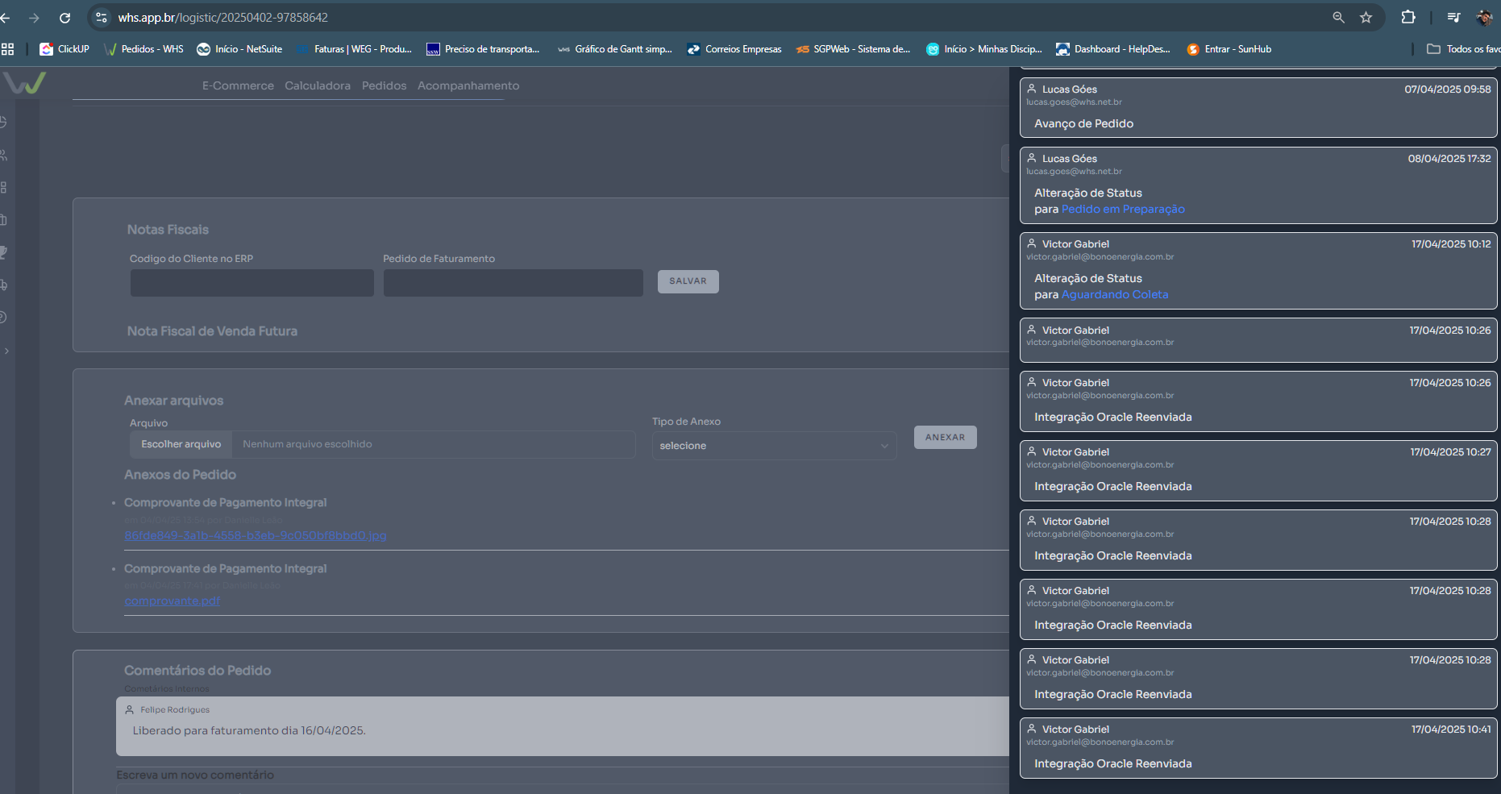1501x794 pixels.
Task: Click the trophy icon in left sidebar
Action: pyautogui.click(x=3, y=252)
